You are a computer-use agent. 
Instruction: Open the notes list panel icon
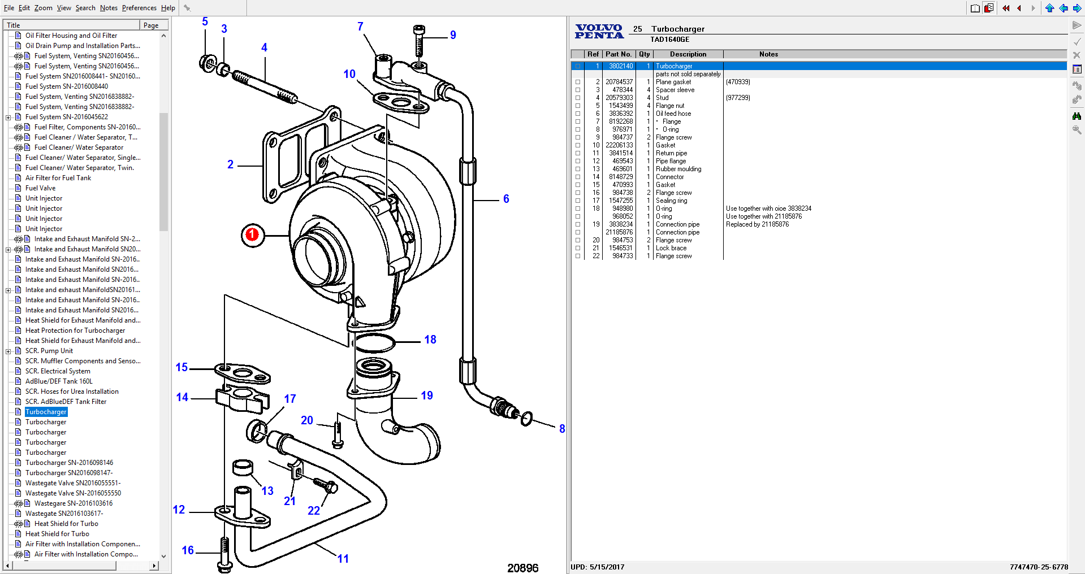pos(1077,69)
